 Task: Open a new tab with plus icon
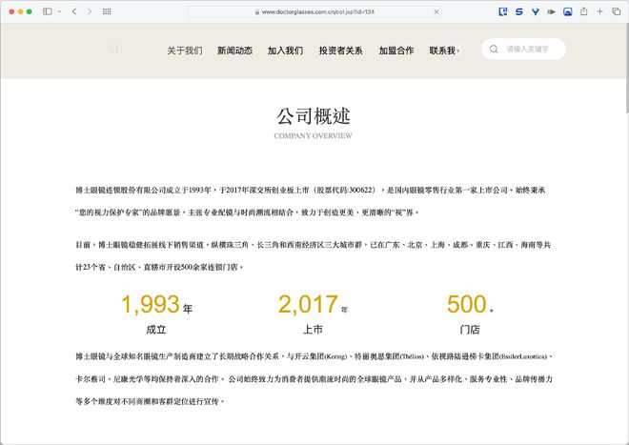(x=599, y=11)
